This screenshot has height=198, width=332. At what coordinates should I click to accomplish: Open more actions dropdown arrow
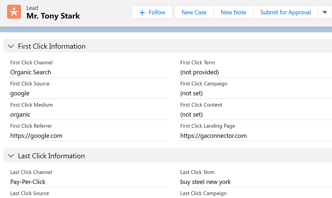click(x=325, y=12)
